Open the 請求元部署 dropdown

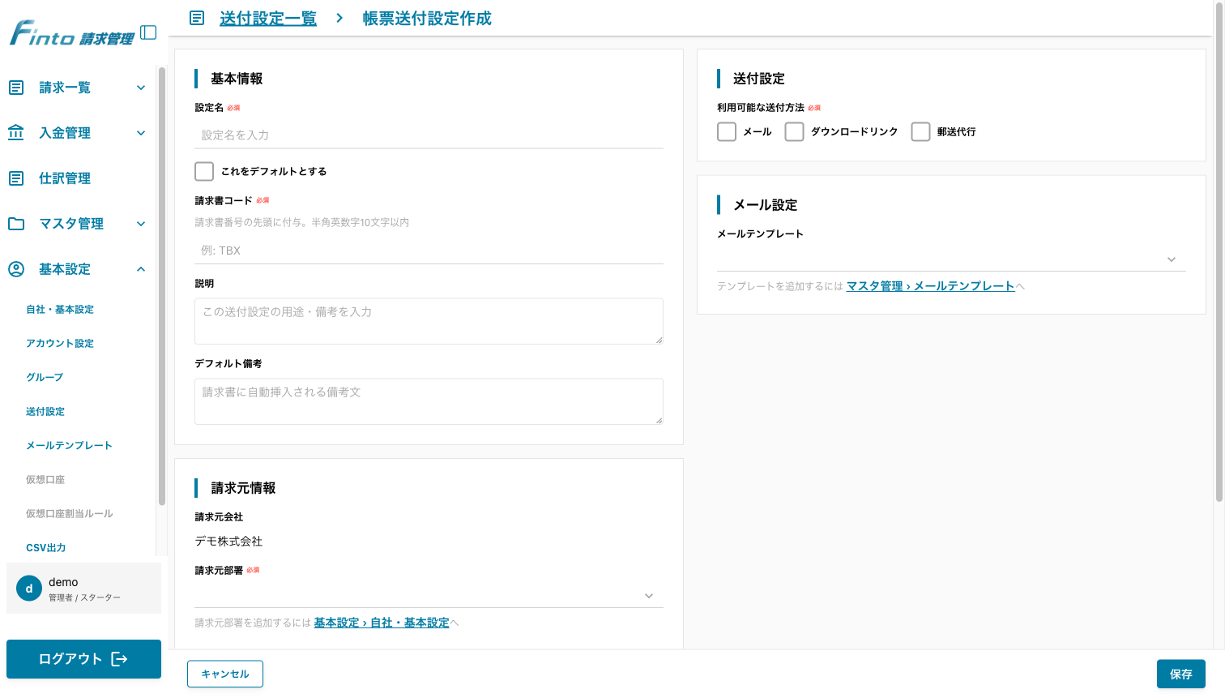(429, 596)
